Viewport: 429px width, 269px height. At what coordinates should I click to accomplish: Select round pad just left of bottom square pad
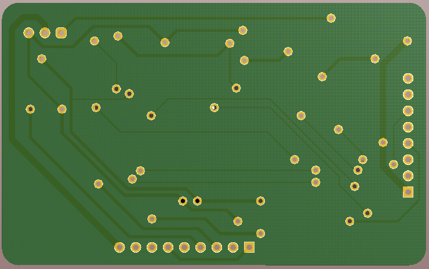coord(233,248)
